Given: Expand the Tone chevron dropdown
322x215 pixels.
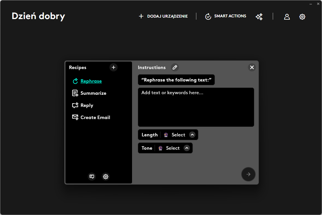Looking at the screenshot, I should tap(187, 148).
